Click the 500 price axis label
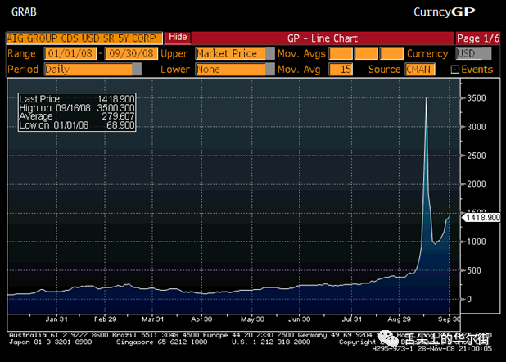506x362 pixels. click(x=474, y=270)
